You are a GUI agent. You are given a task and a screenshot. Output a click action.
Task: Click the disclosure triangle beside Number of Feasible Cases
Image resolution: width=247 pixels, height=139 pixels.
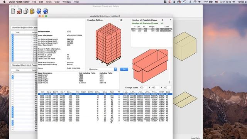[170, 20]
